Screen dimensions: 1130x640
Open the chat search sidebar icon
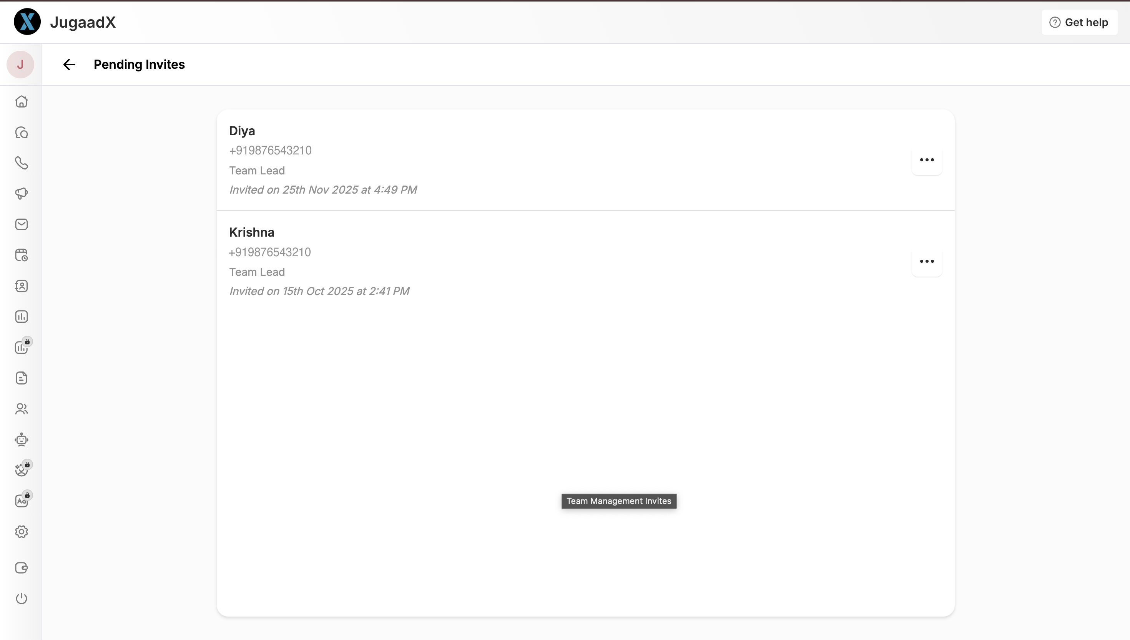coord(21,132)
